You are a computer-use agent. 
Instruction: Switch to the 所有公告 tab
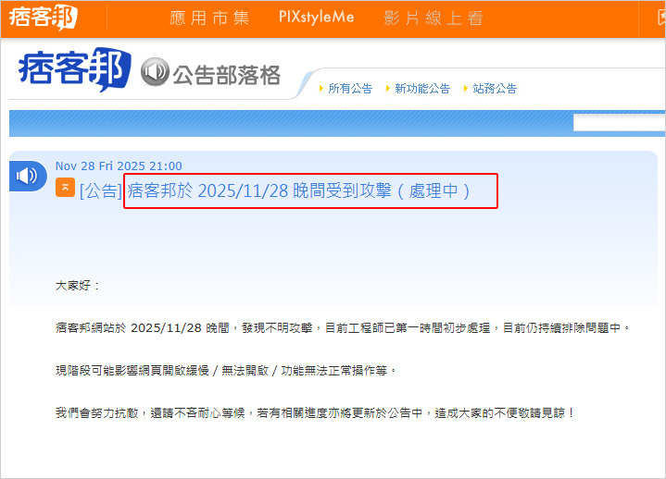(350, 89)
